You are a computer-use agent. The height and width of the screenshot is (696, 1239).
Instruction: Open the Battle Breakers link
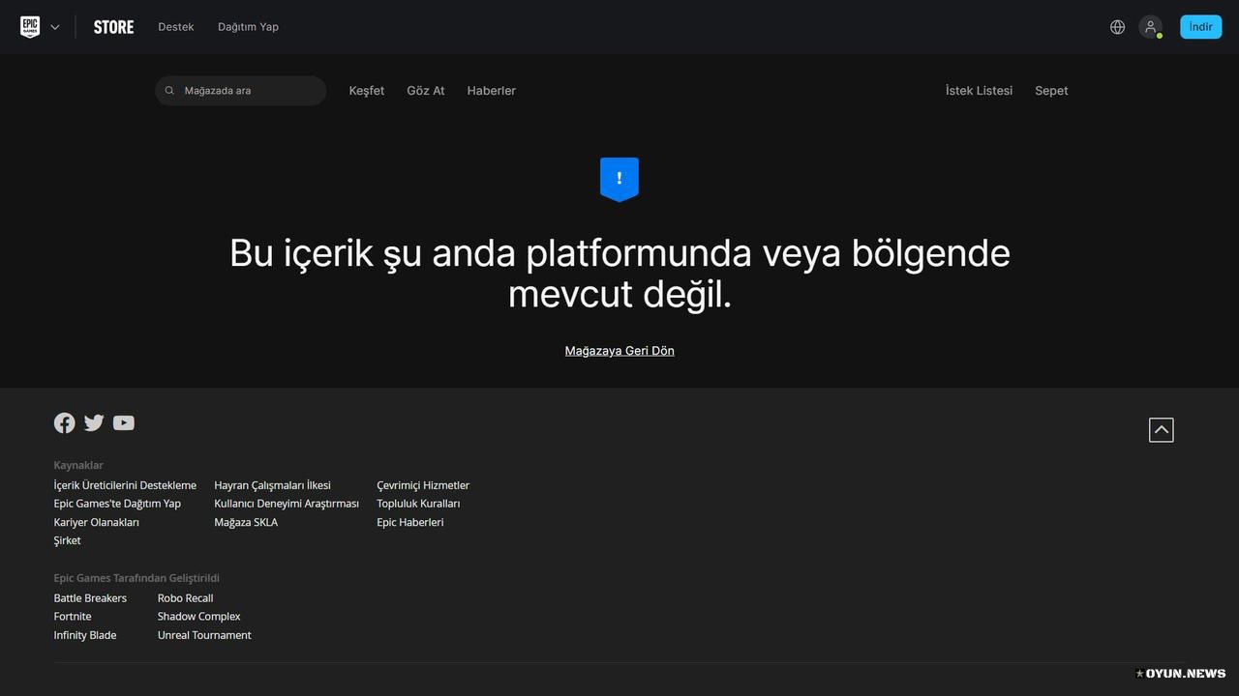90,598
